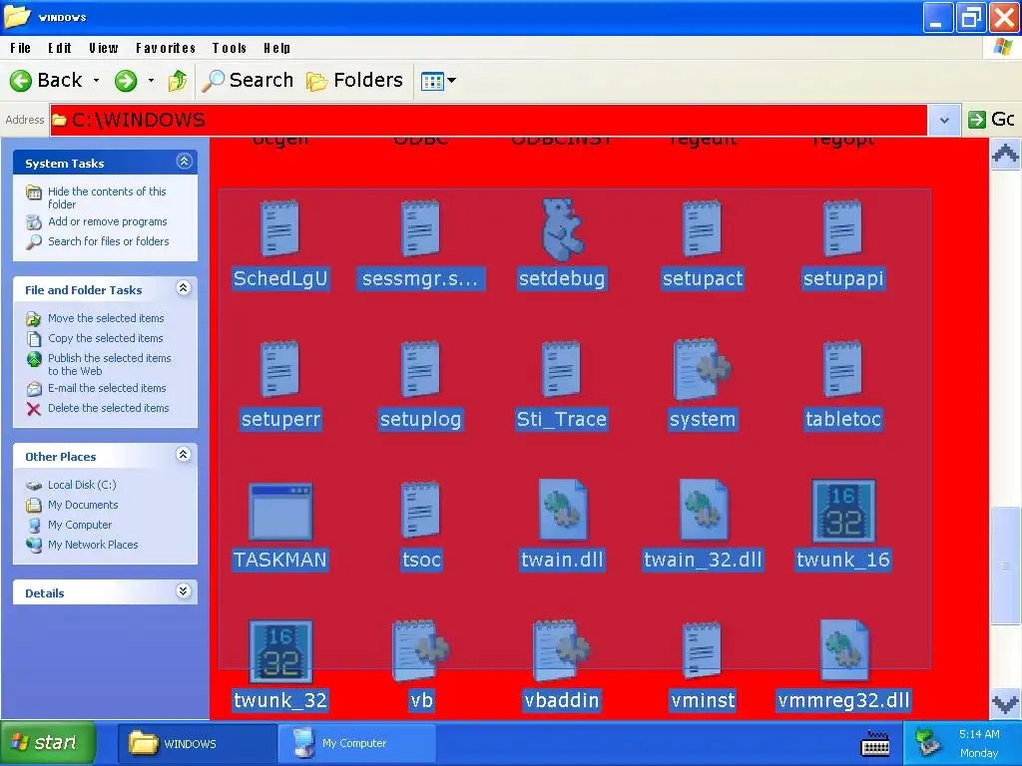Select the twain_32.dll file icon
1022x766 pixels.
(704, 510)
